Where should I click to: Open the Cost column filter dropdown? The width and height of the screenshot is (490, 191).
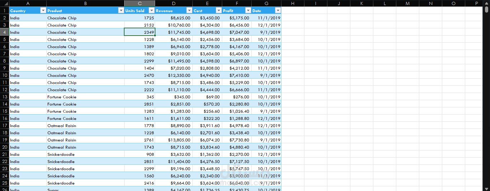point(219,10)
